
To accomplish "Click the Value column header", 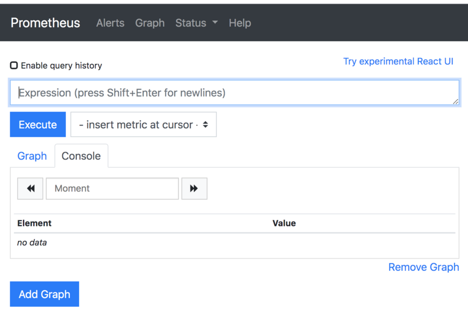I will pyautogui.click(x=284, y=223).
